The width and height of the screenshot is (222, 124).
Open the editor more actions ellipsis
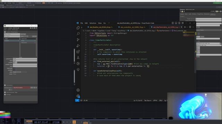193,27
